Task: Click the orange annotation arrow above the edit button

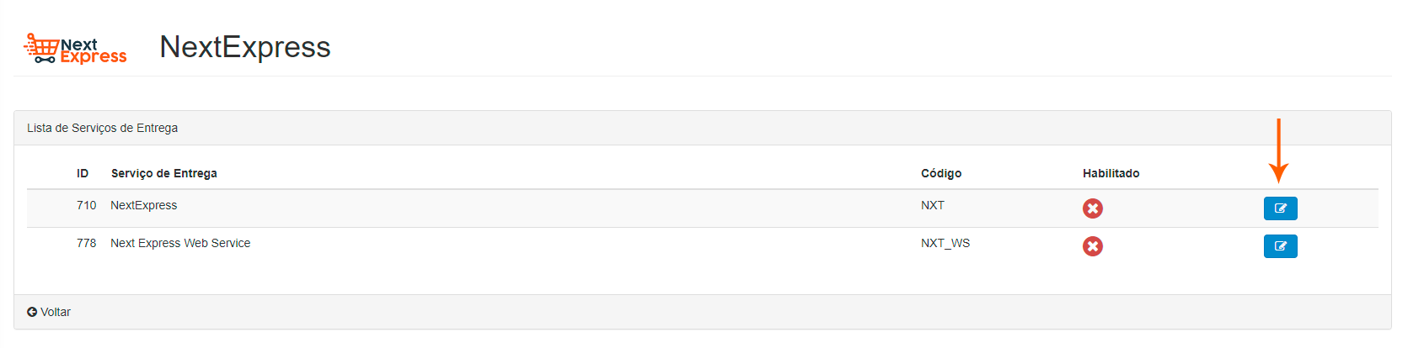Action: tap(1278, 151)
